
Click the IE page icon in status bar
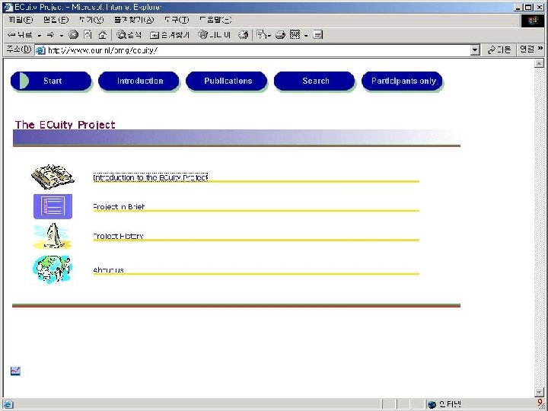coord(8,405)
